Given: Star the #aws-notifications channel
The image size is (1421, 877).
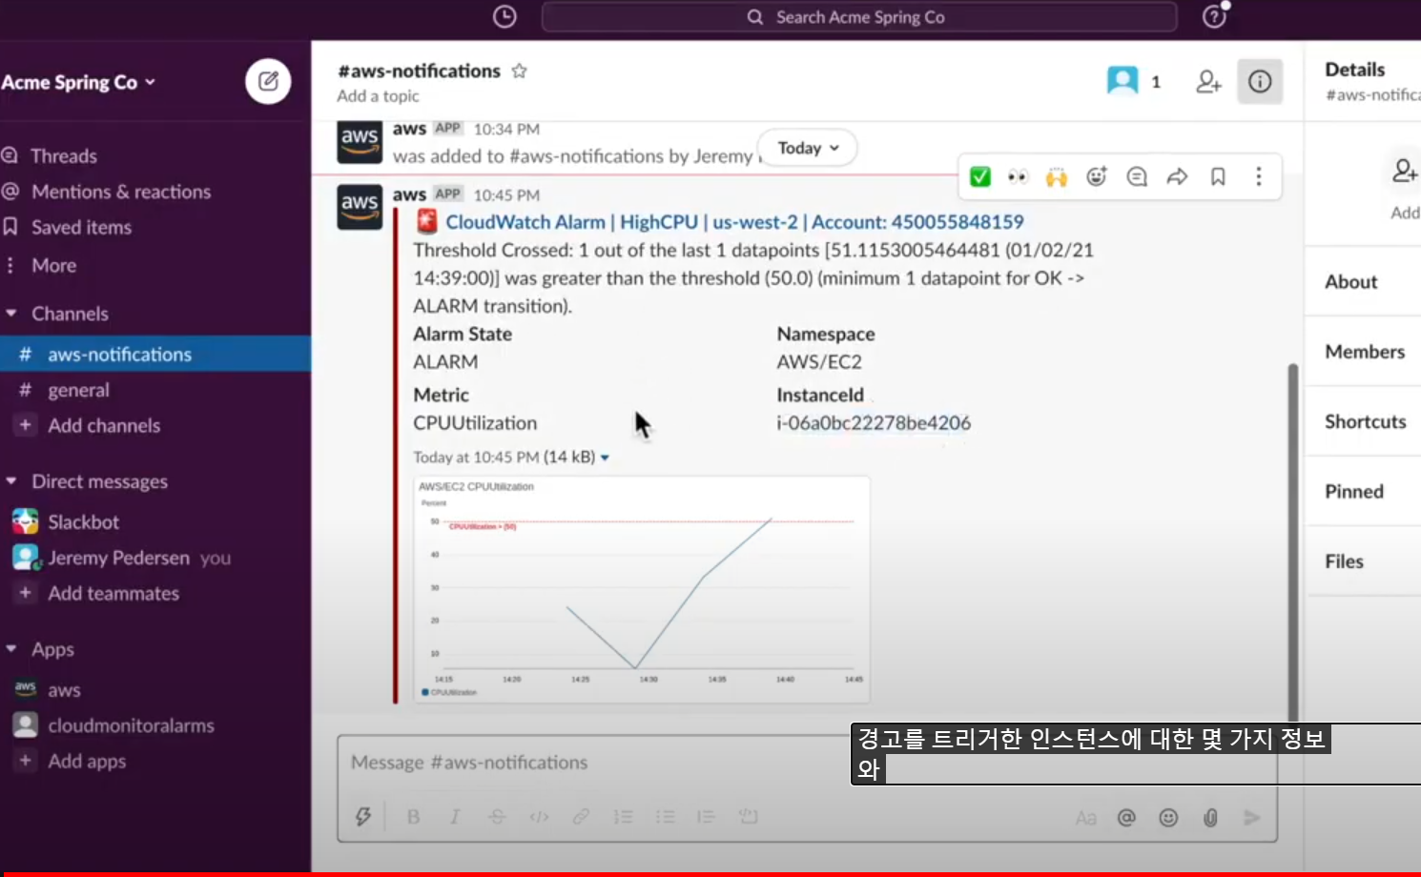Looking at the screenshot, I should point(519,71).
